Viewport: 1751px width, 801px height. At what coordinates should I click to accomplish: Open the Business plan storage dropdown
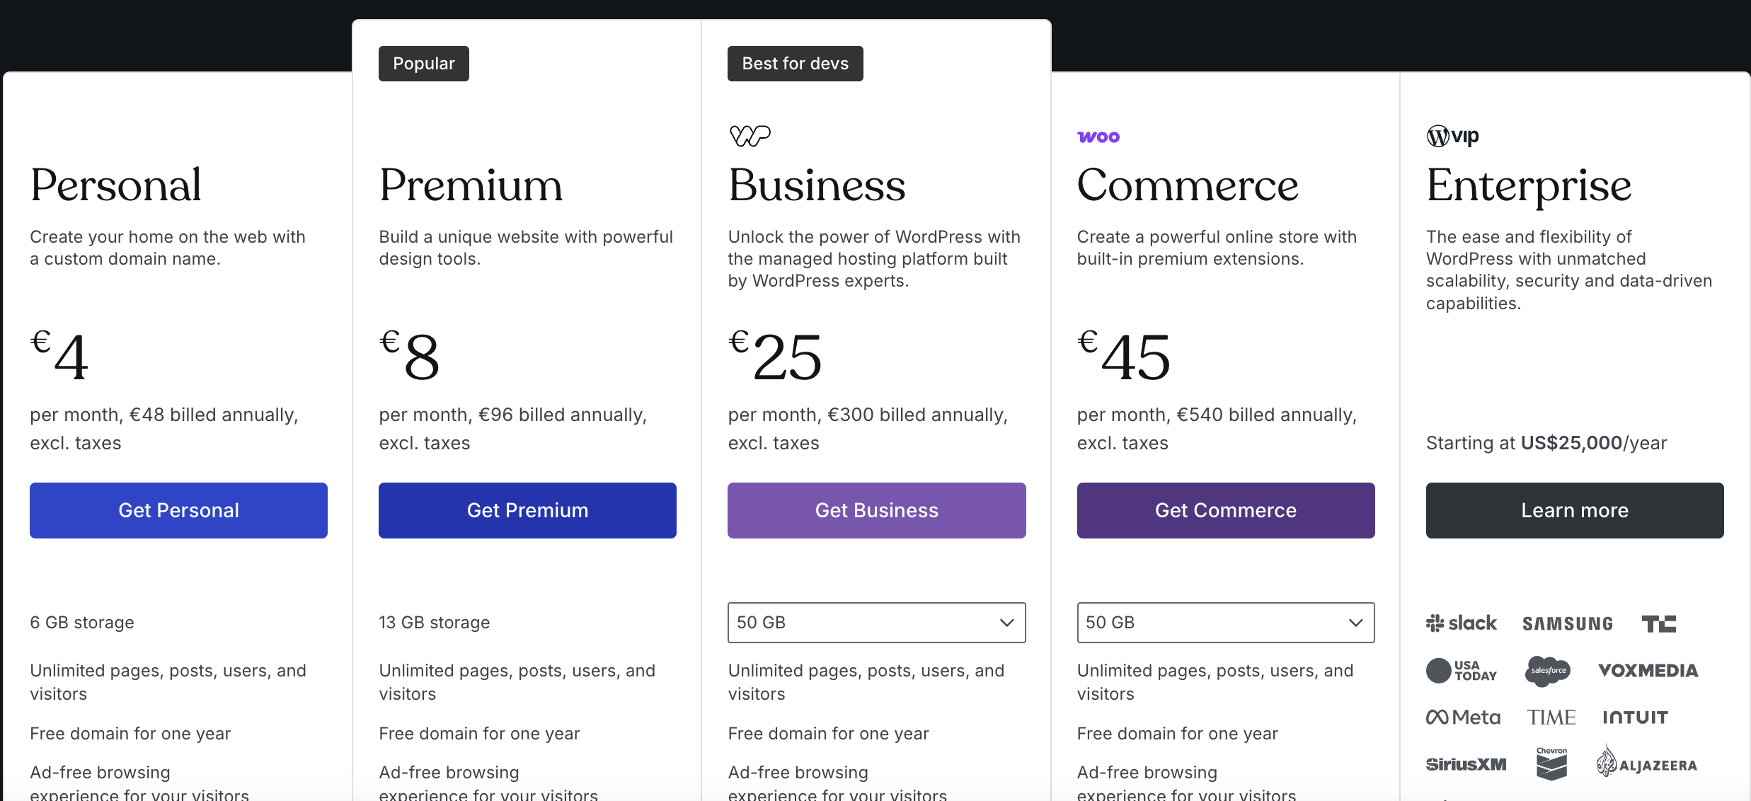876,623
